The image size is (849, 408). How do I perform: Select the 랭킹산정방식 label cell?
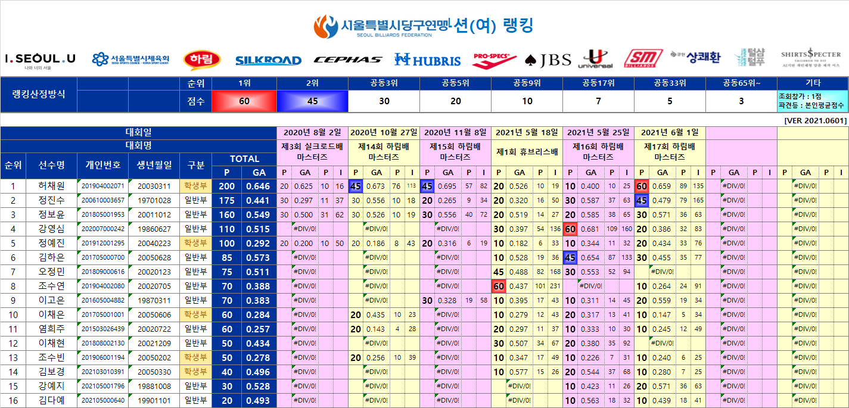[x=39, y=94]
